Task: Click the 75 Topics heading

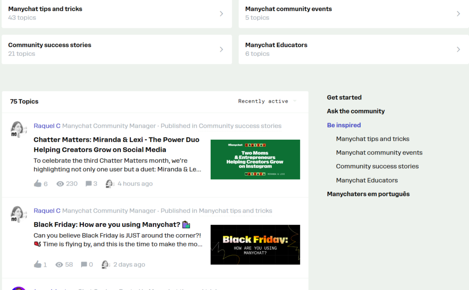Action: [24, 101]
